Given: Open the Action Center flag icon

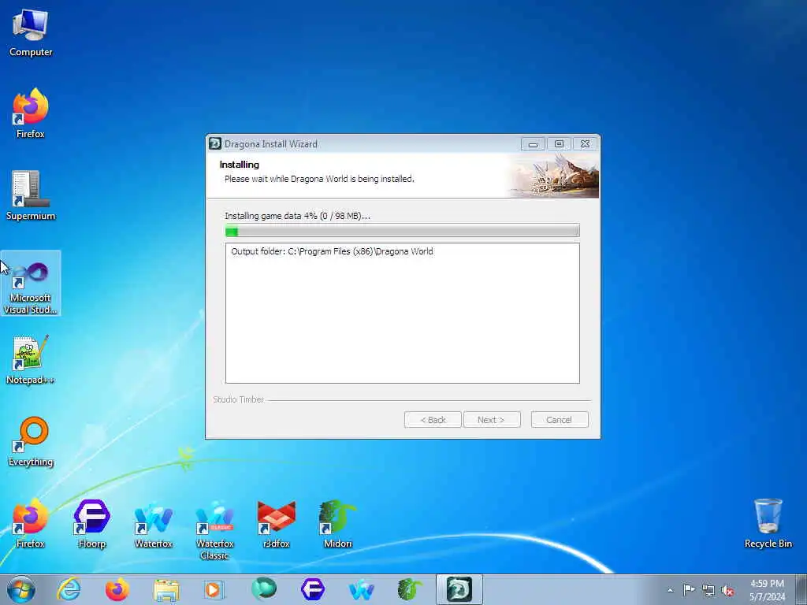Looking at the screenshot, I should 689,590.
